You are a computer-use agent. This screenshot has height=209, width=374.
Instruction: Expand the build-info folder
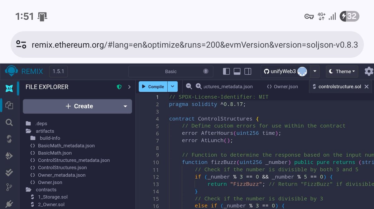[50, 138]
